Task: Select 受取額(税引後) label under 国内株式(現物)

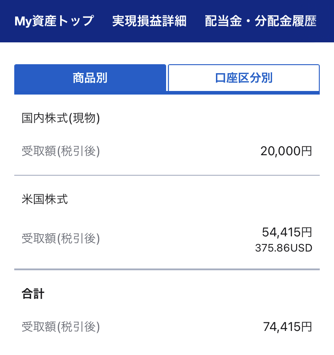Action: click(x=61, y=151)
